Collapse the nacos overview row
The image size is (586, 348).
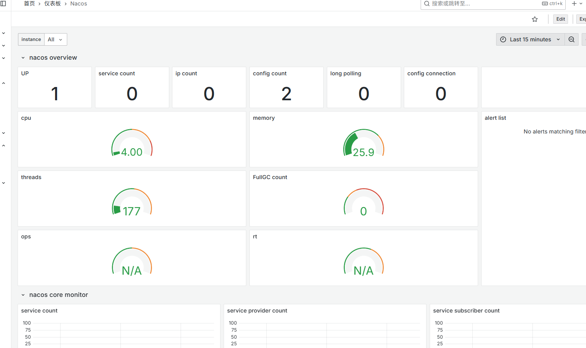tap(23, 58)
